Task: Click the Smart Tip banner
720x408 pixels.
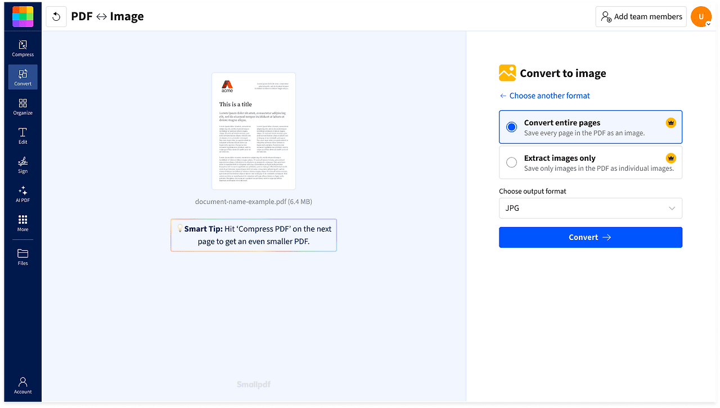Action: tap(254, 235)
